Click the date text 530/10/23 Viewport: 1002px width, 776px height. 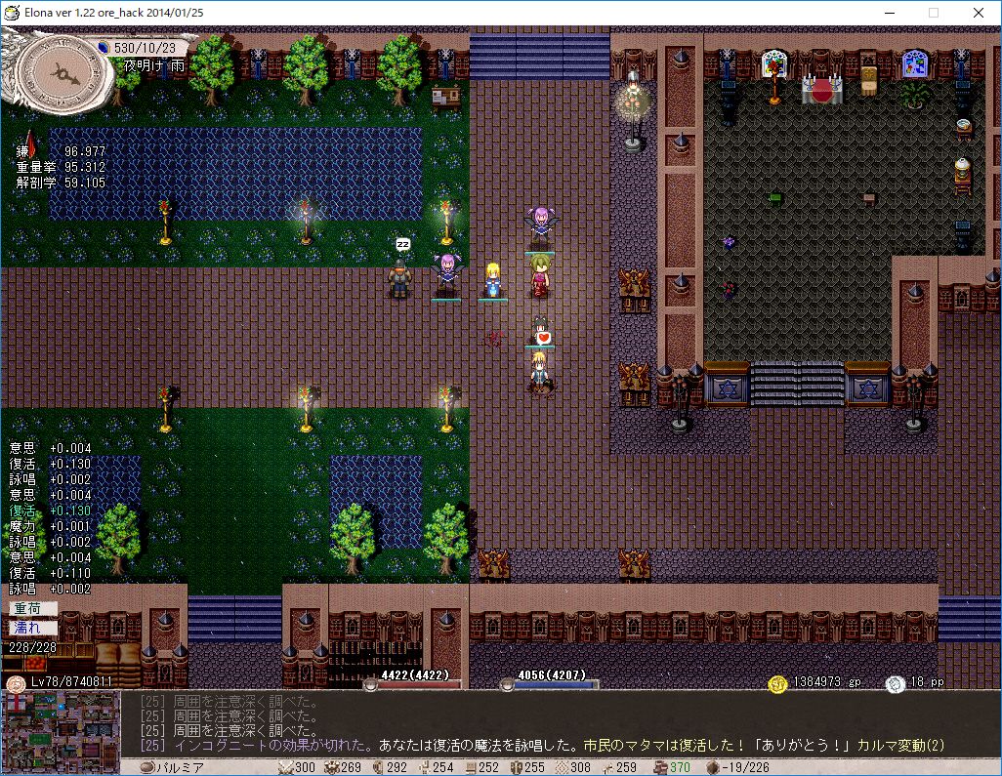(x=146, y=48)
